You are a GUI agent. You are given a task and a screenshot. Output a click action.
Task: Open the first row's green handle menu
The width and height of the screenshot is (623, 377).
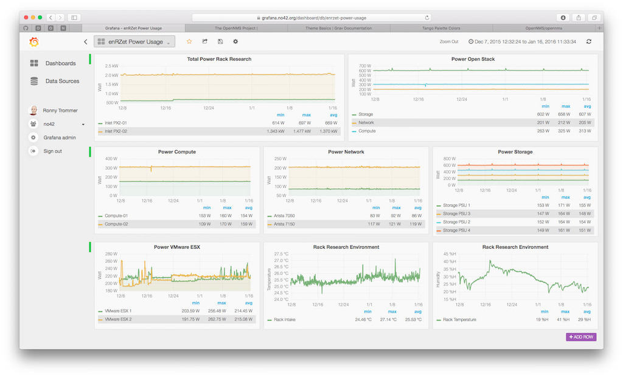pyautogui.click(x=90, y=59)
